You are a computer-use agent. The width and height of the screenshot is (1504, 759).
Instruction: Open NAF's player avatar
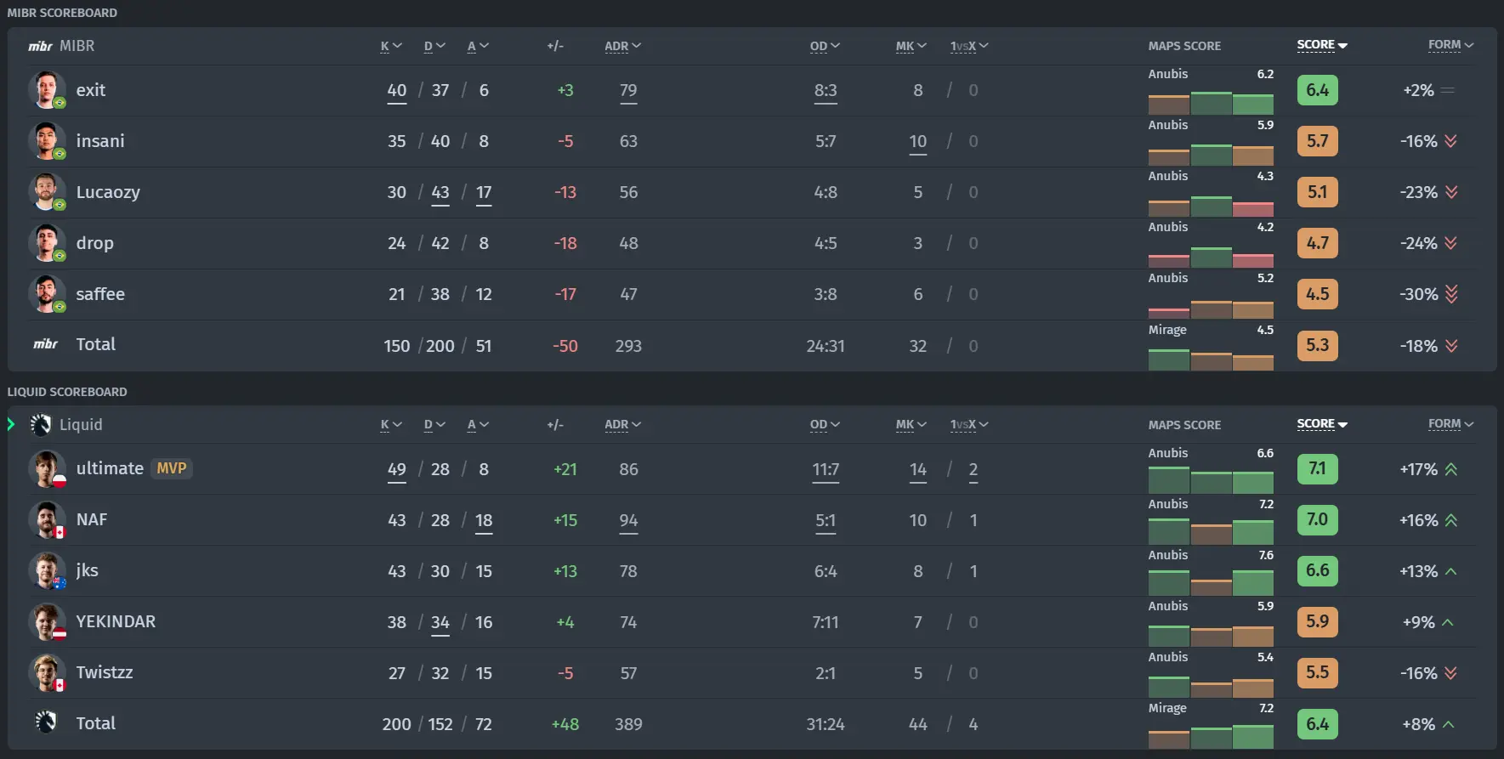(x=47, y=520)
